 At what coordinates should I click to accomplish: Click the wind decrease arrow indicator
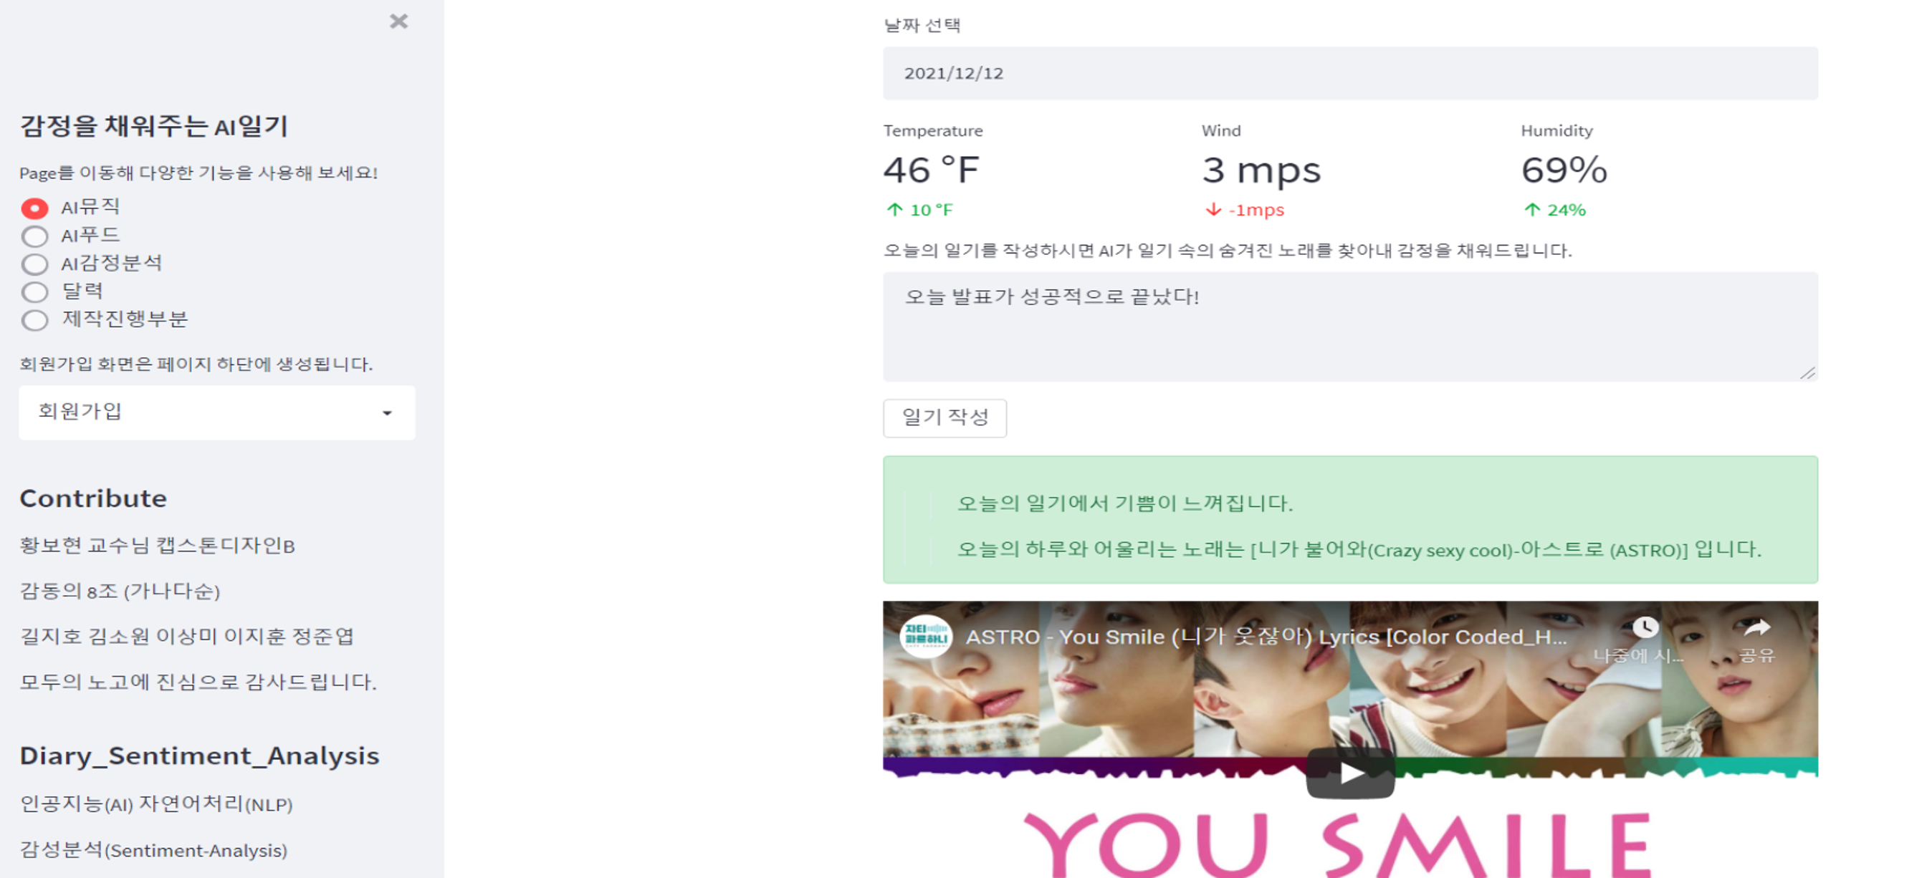tap(1213, 210)
